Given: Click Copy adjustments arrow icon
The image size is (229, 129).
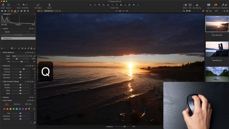Looking at the screenshot, I should point(223,5).
